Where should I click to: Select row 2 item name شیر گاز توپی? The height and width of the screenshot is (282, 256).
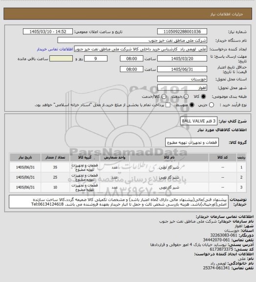pyautogui.click(x=169, y=177)
